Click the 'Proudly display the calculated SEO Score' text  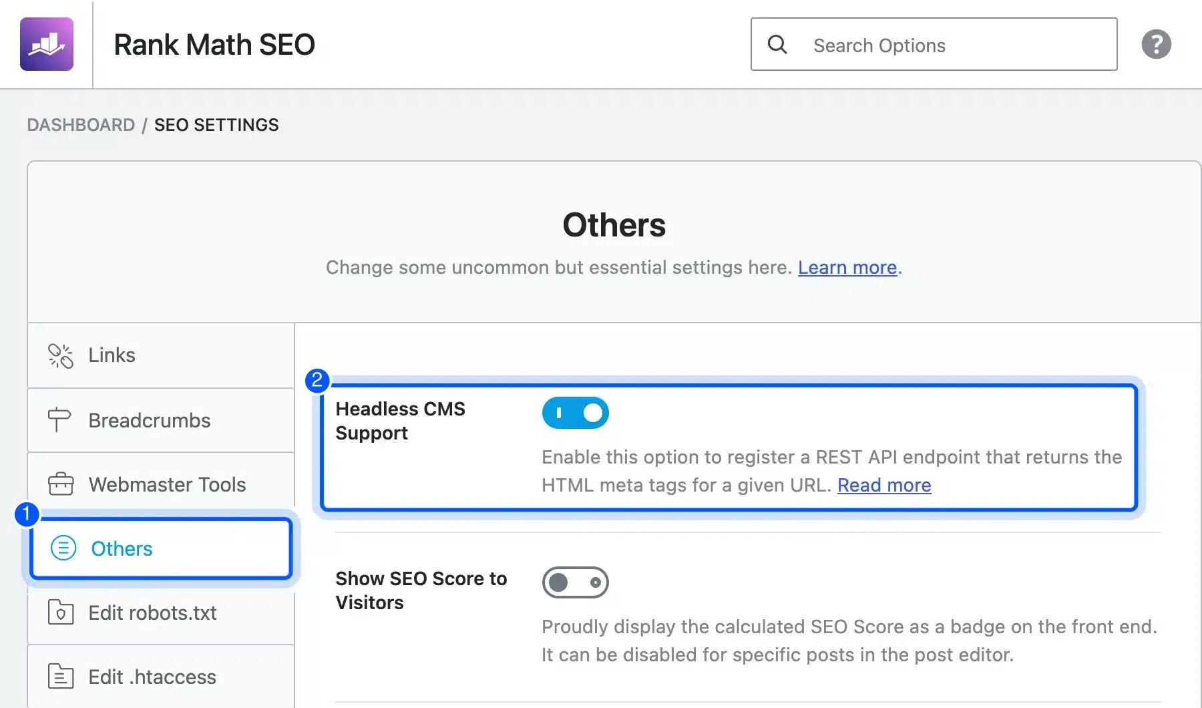(849, 641)
